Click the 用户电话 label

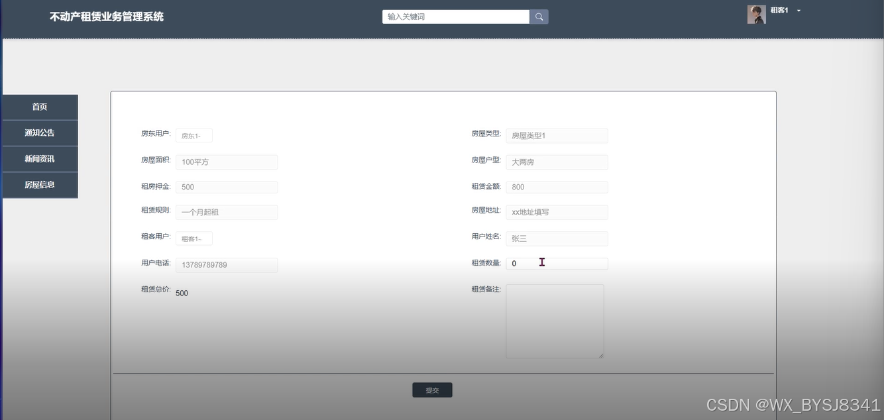[156, 263]
